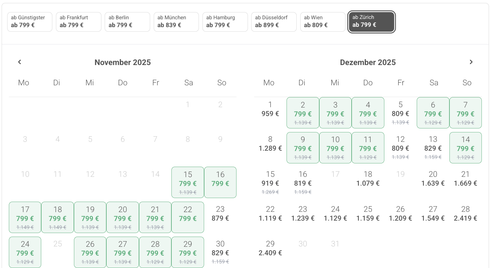Select the 'ab Günstigster' departure tab
This screenshot has width=490, height=268.
30,22
